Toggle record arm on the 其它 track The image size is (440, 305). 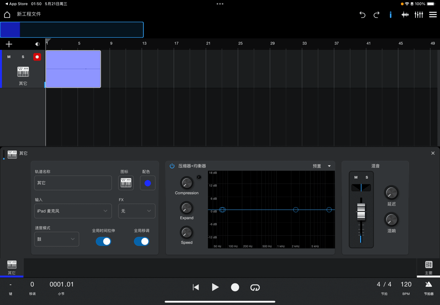tap(37, 57)
